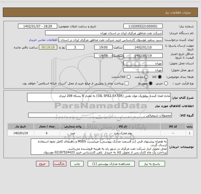This screenshot has width=201, height=194.
Task: Click the general description OIL SPILL EATER box
Action: click(99, 97)
